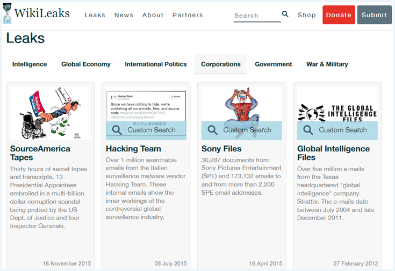The width and height of the screenshot is (395, 271).
Task: Click description starting 'Thirty hours of secret tapes'
Action: point(48,197)
